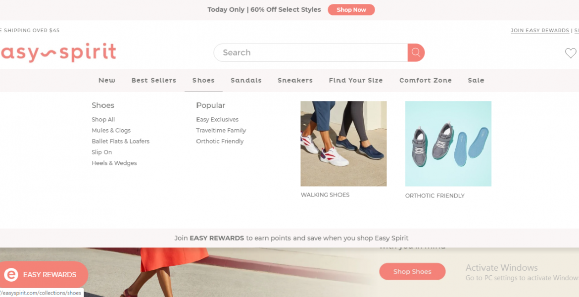Focus the Search text field
Viewport: 579px width, 297px height.
pos(312,52)
